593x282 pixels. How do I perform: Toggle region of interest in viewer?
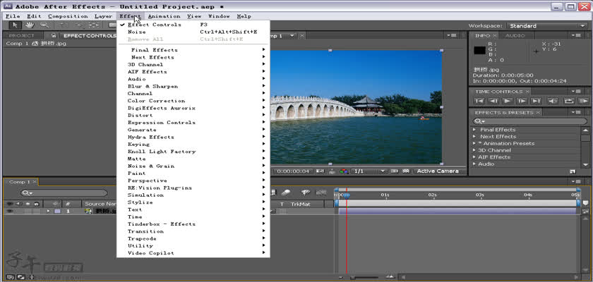pos(395,171)
